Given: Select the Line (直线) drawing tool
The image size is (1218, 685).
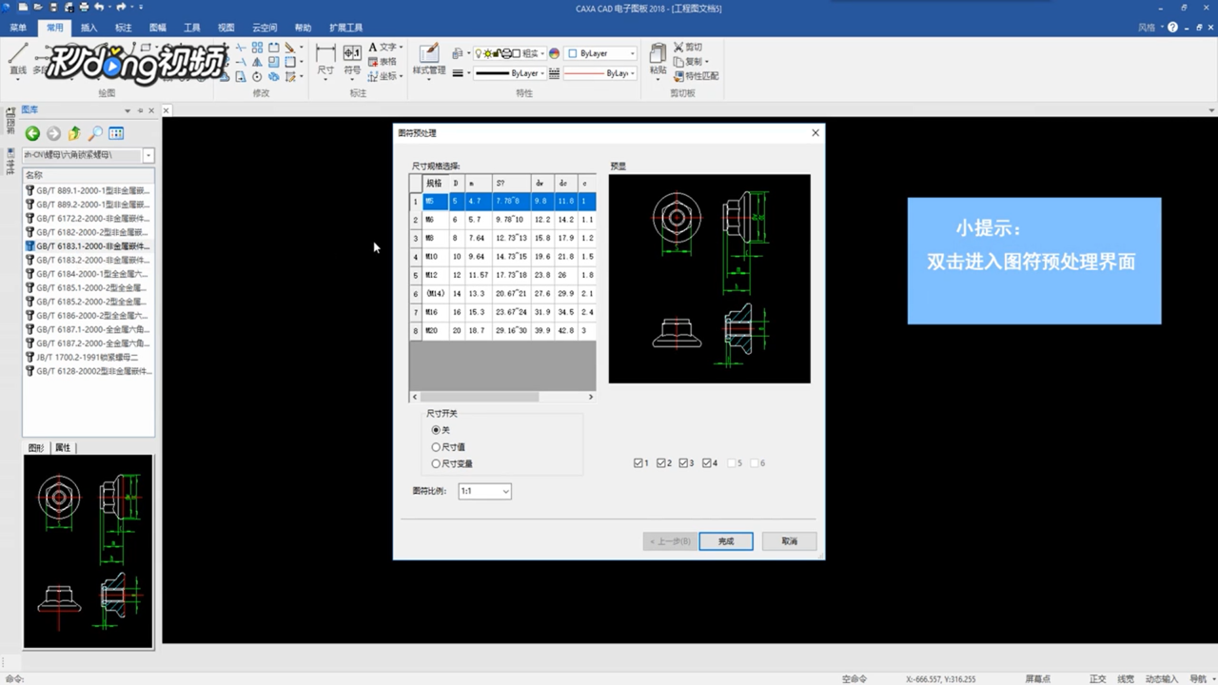Looking at the screenshot, I should [17, 59].
